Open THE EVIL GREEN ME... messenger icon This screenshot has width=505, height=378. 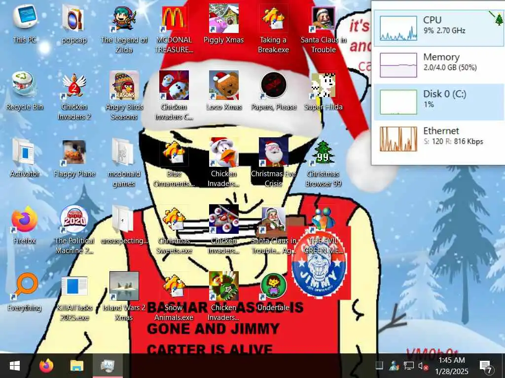pos(323,230)
